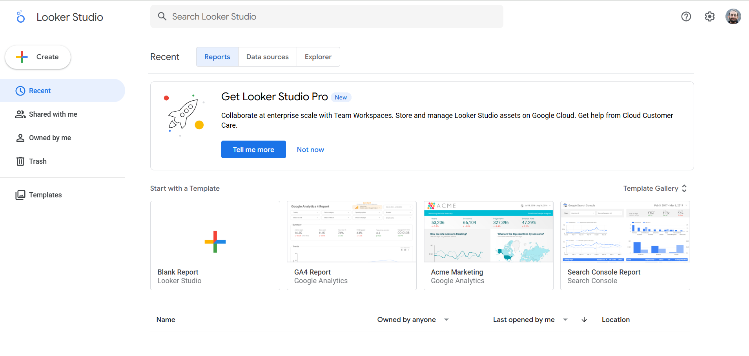
Task: Click the Recent clock icon
Action: [x=20, y=91]
